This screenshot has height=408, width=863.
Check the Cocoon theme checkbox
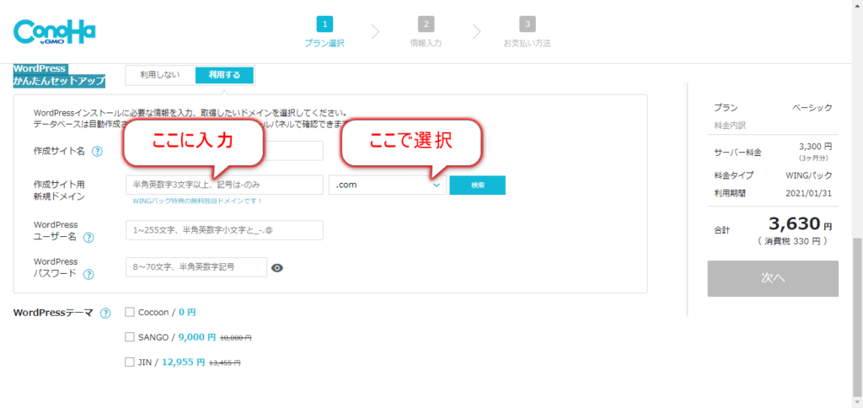pyautogui.click(x=130, y=312)
